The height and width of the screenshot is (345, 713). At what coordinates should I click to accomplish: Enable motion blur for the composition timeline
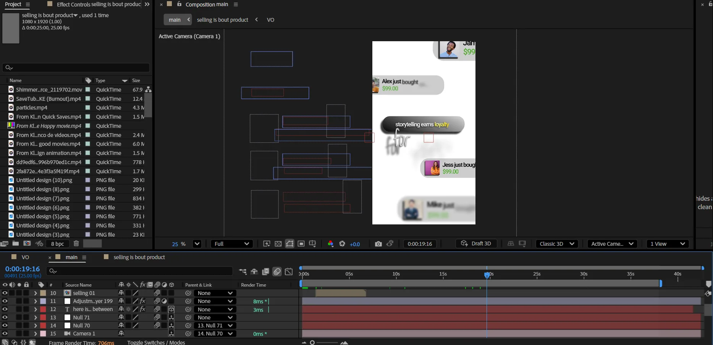pos(277,271)
